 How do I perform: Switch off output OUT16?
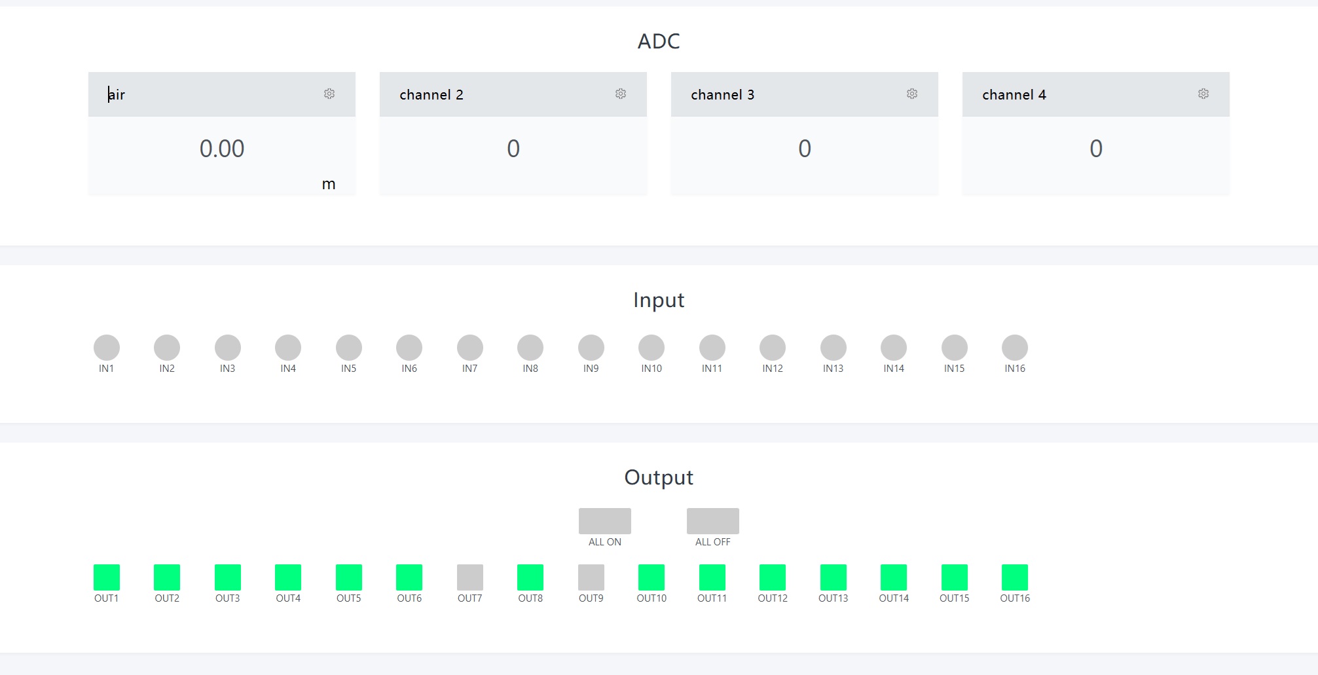click(x=1015, y=577)
